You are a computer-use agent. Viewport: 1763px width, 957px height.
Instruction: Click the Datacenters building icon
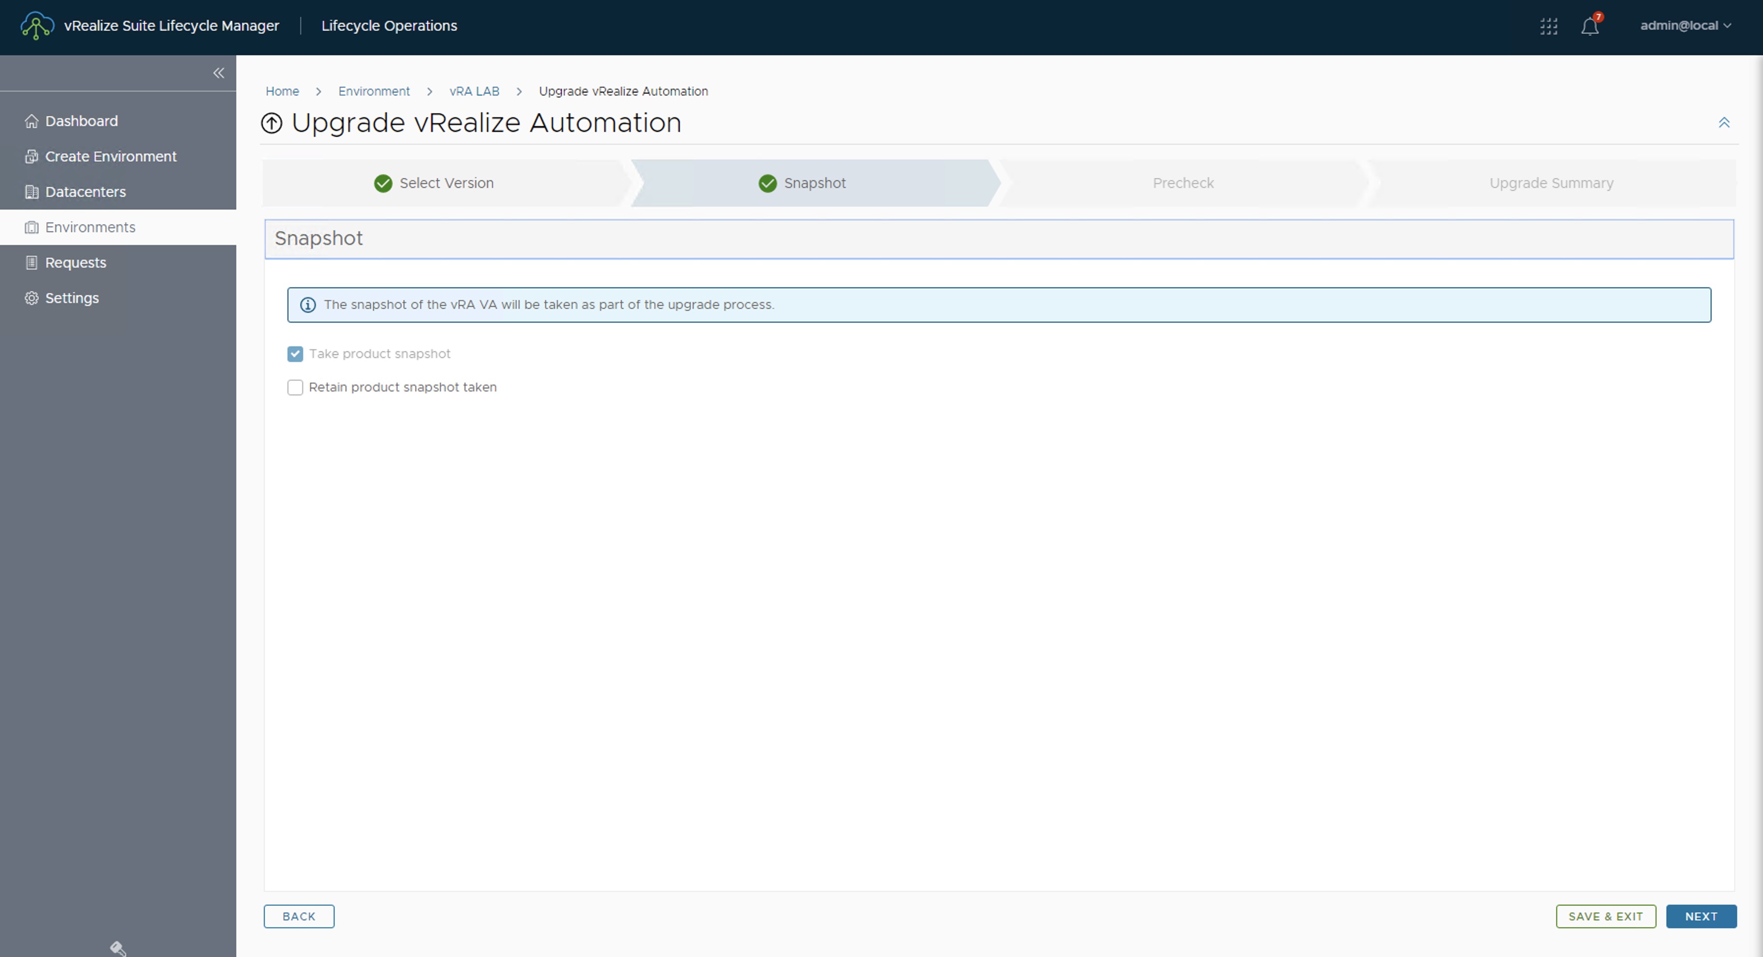pyautogui.click(x=31, y=192)
